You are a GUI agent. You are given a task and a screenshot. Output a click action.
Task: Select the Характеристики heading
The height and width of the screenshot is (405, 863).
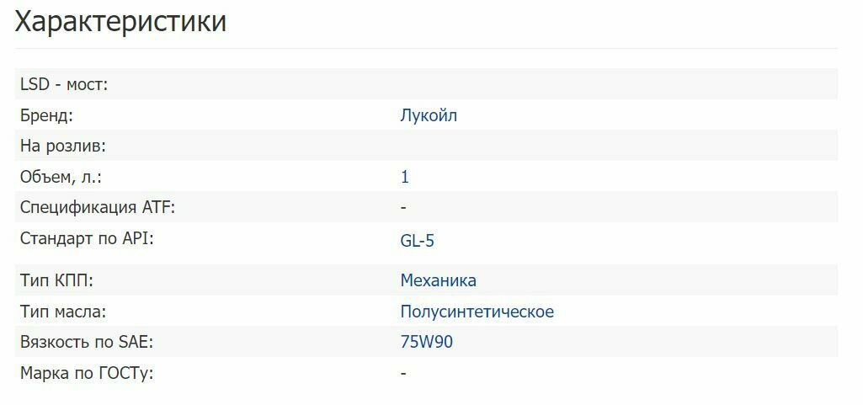[120, 22]
